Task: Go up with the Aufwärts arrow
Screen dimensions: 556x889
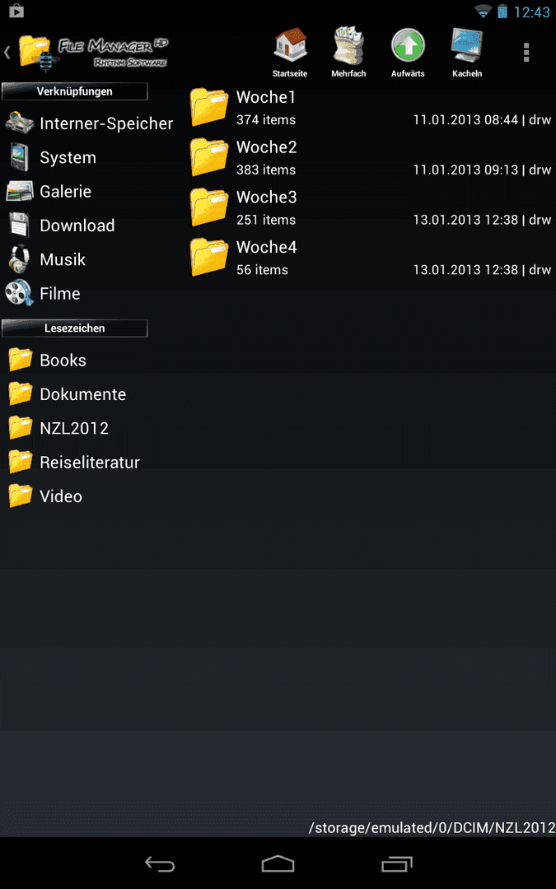Action: pyautogui.click(x=408, y=46)
